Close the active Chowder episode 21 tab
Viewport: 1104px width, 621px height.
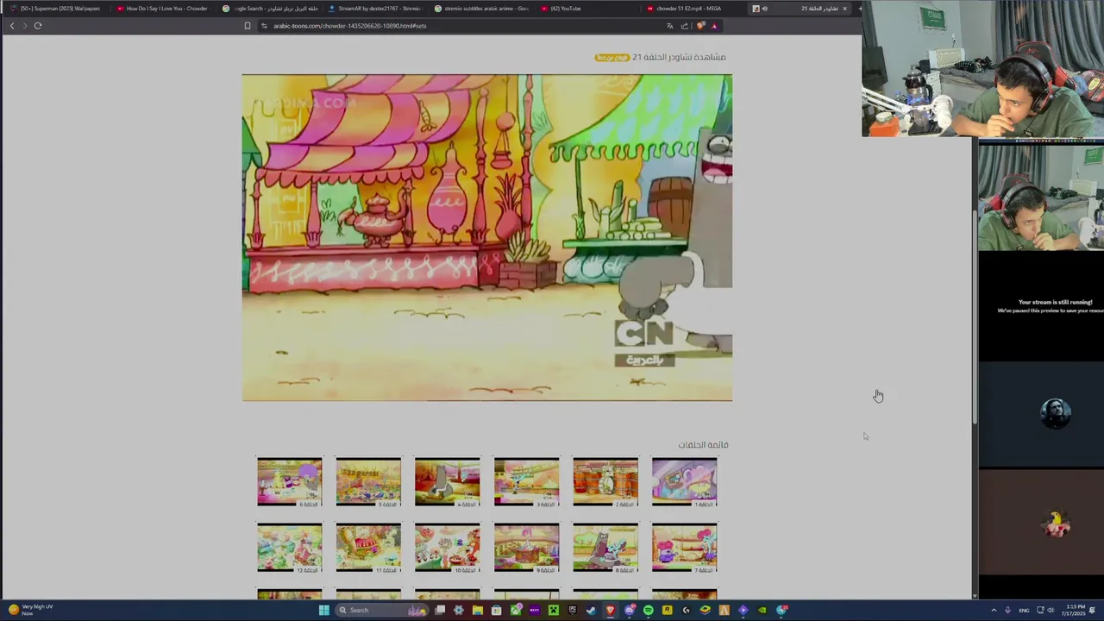coord(844,9)
